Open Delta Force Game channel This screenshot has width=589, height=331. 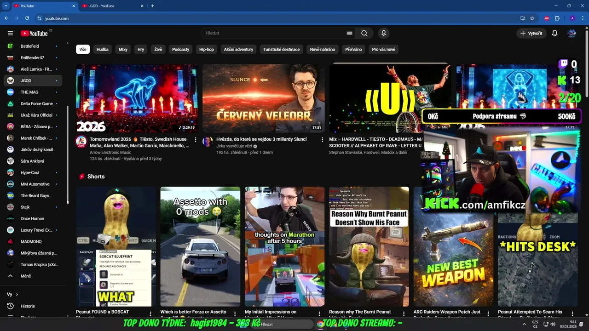click(x=32, y=103)
